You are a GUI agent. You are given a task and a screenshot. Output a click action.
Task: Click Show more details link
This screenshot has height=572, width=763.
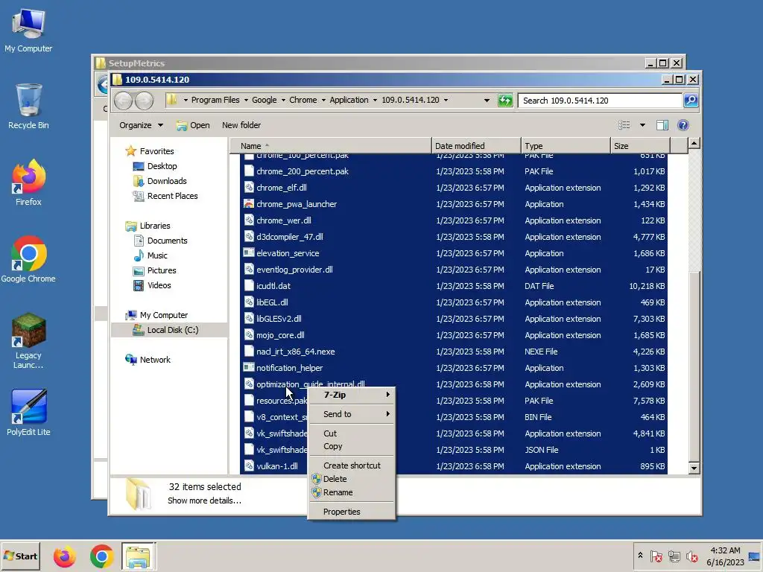204,500
